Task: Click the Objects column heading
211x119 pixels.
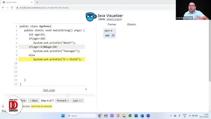Action: coord(131,24)
